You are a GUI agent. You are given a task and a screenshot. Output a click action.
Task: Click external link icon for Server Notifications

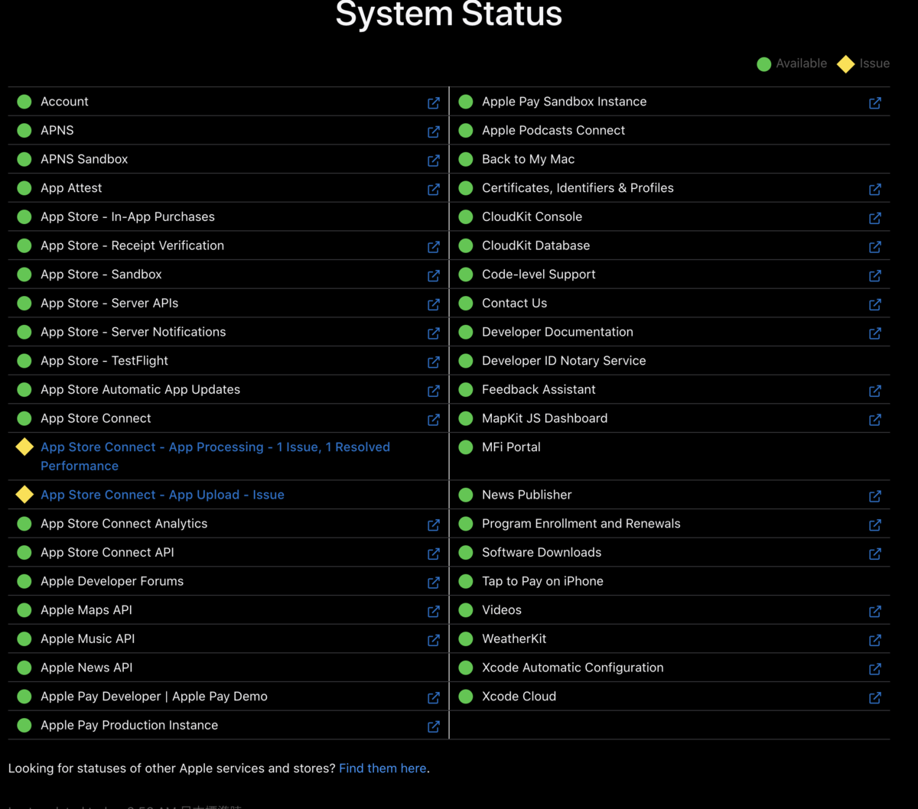click(x=434, y=333)
